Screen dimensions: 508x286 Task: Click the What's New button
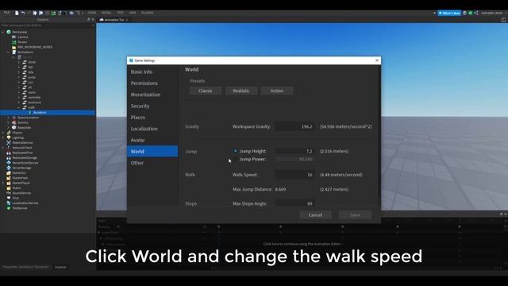click(449, 13)
